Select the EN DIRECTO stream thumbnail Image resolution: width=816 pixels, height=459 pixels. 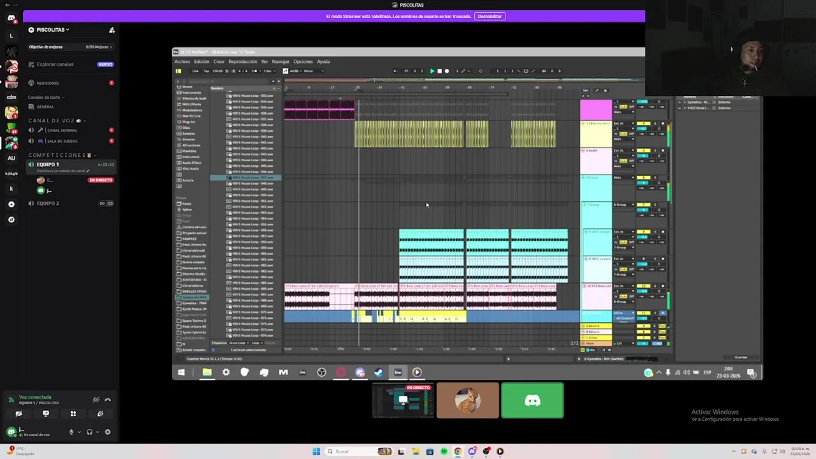pos(404,401)
